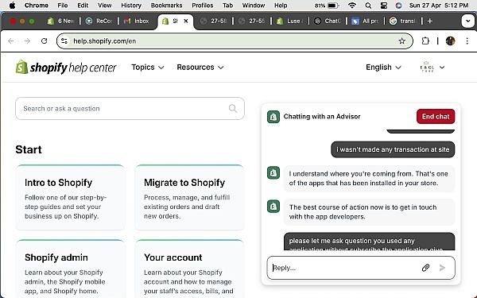End the chat with the advisor
Screen dimensions: 477x298
[x=436, y=117]
